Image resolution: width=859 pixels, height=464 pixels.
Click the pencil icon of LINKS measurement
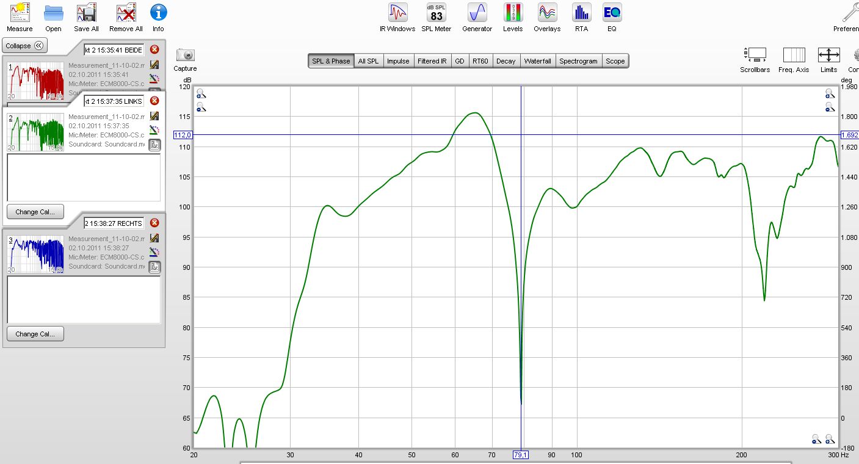[x=154, y=116]
